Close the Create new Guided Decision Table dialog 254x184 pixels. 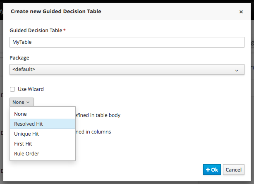[241, 12]
